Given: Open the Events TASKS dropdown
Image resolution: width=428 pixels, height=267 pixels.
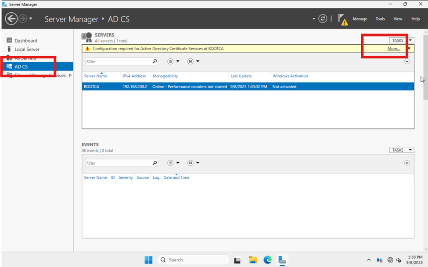Looking at the screenshot, I should click(401, 150).
